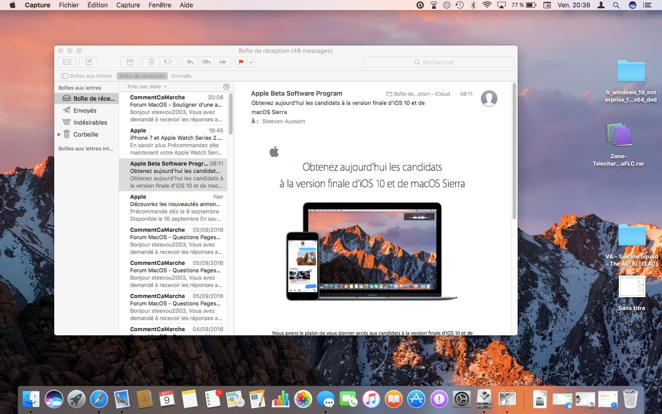Open the flag color dropdown arrow
The height and width of the screenshot is (414, 662).
[x=251, y=62]
